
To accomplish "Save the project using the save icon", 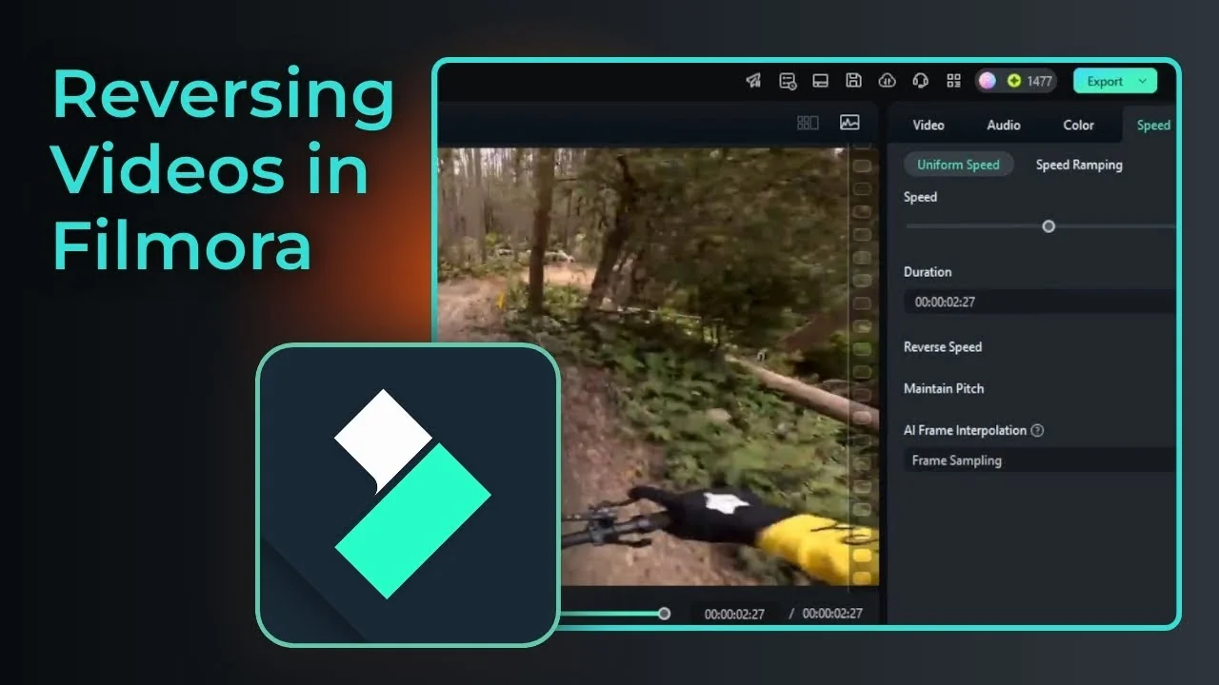I will coord(853,81).
